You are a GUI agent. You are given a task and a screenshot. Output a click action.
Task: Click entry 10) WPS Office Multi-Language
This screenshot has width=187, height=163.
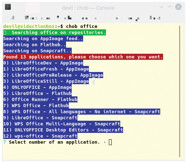[62, 124]
